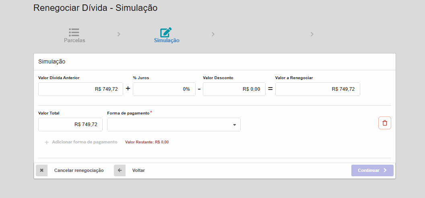
Task: Click the Forma de pagamento caret arrow
Action: tap(234, 125)
